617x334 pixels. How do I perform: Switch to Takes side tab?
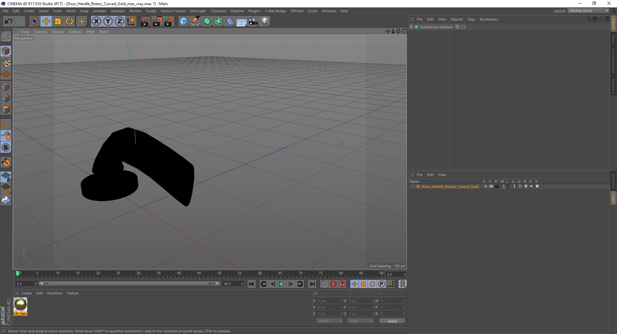coord(613,39)
